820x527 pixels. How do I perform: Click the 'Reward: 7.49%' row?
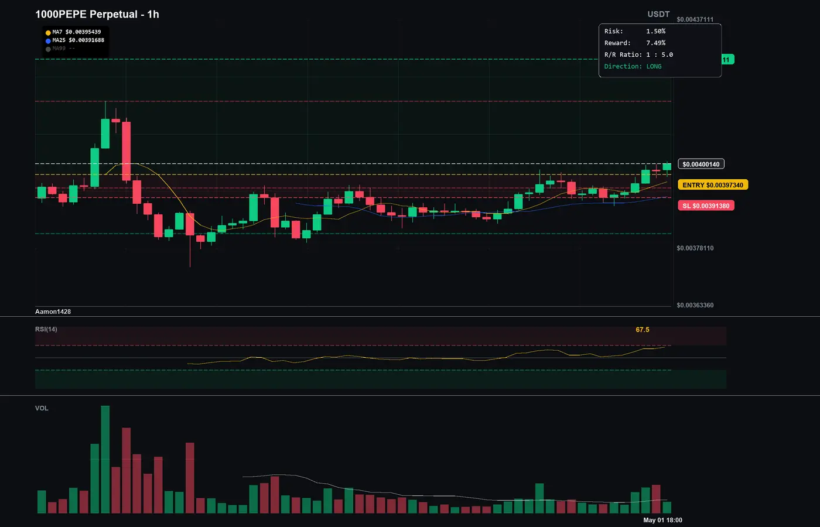pos(635,43)
